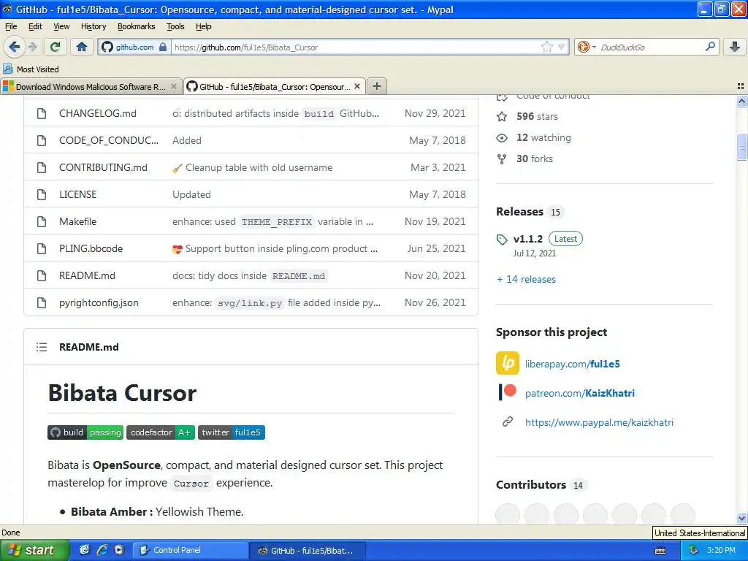Open the File menu

[x=10, y=27]
